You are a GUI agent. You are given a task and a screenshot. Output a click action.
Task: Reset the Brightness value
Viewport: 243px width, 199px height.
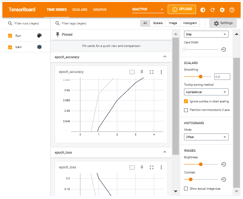[x=224, y=164]
